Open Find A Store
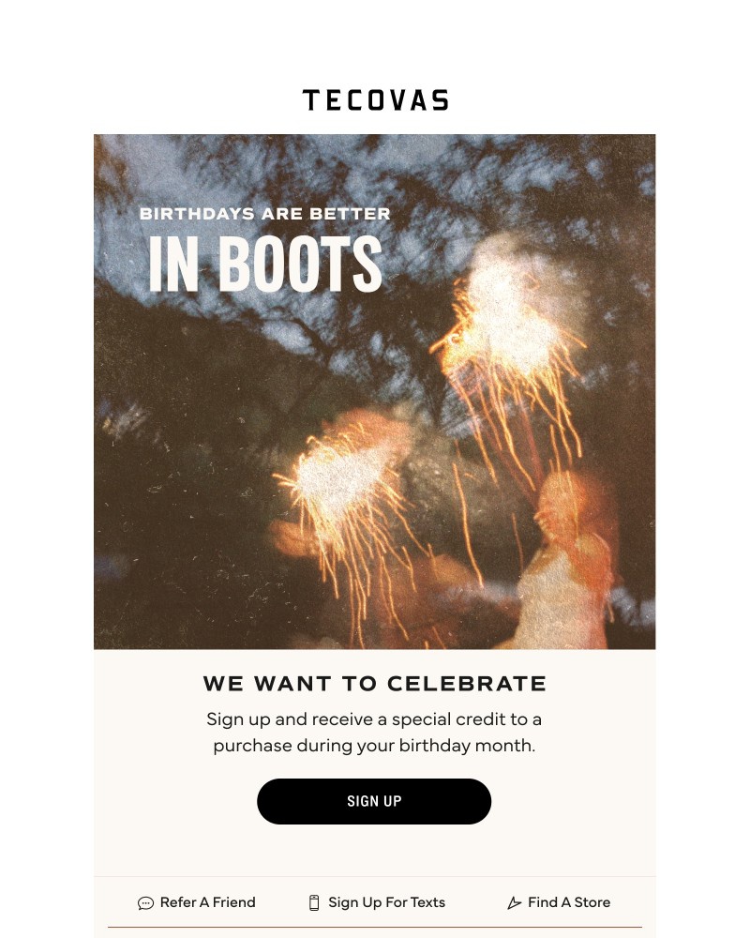This screenshot has height=938, width=750. (x=568, y=902)
